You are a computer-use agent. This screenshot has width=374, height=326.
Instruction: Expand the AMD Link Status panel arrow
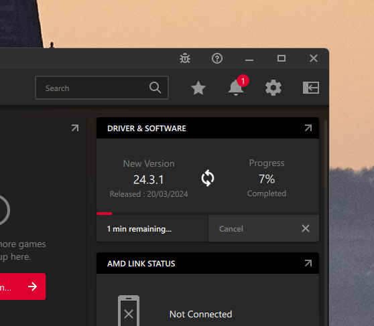point(308,263)
